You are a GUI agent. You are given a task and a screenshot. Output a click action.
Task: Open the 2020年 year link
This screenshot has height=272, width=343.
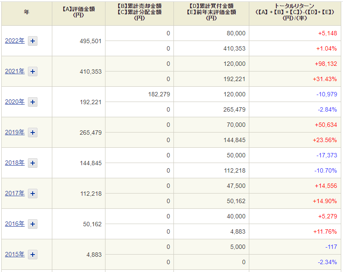[x=15, y=102]
